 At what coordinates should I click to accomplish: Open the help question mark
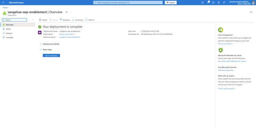pos(218,2)
